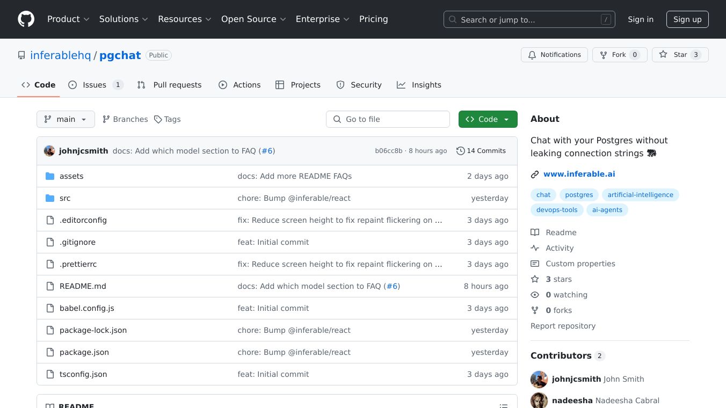
Task: View the 0 forks list
Action: (x=551, y=310)
